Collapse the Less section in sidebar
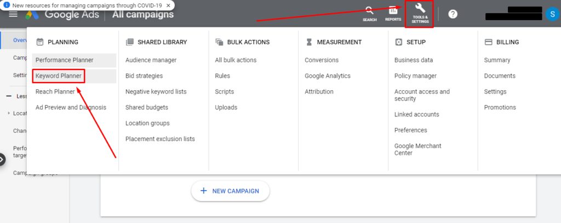 (9, 96)
